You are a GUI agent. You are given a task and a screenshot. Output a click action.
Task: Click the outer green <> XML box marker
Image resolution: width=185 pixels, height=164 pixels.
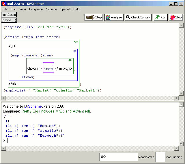(76, 42)
